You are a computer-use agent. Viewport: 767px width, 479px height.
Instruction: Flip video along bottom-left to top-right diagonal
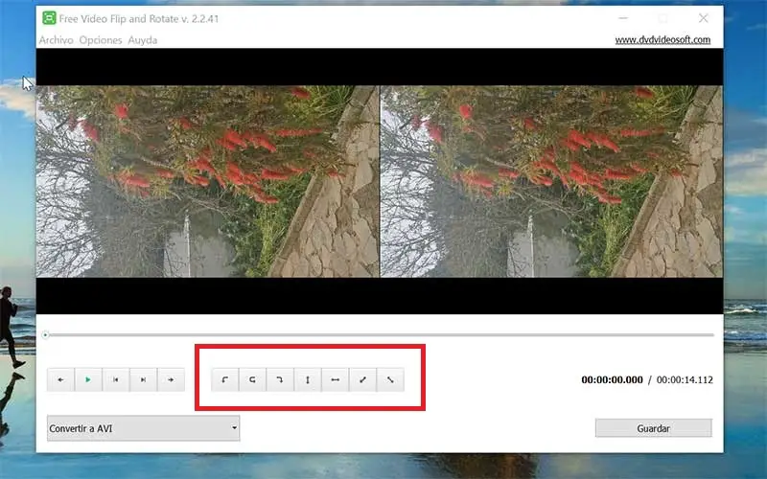[362, 379]
